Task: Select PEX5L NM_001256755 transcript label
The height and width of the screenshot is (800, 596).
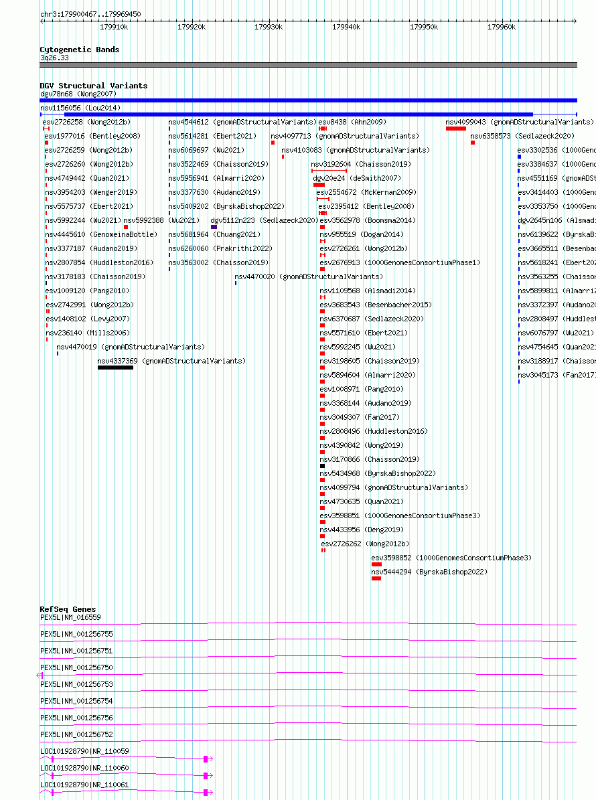Action: 76,634
